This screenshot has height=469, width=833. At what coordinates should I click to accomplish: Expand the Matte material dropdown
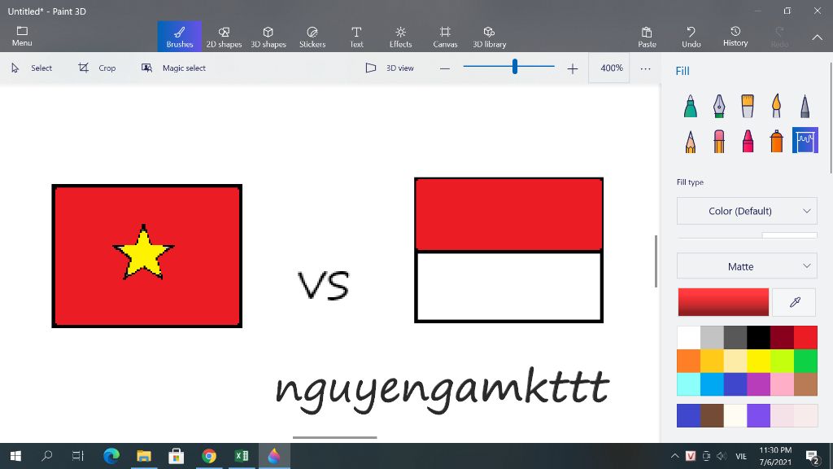[747, 266]
